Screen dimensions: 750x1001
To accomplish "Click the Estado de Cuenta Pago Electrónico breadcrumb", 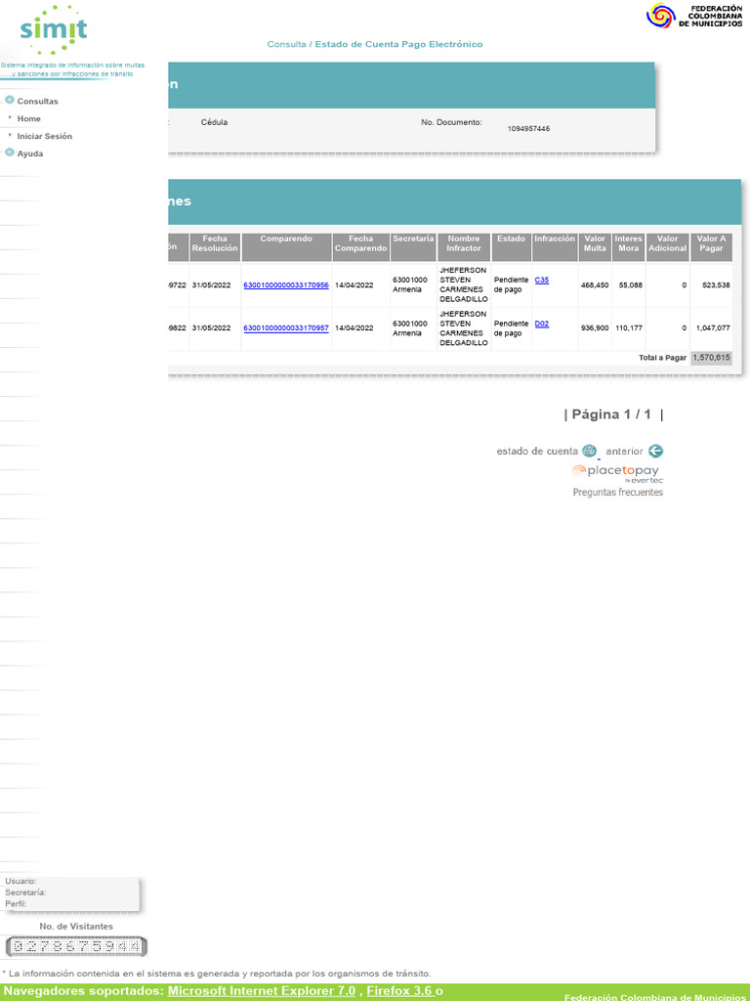I will click(x=398, y=44).
